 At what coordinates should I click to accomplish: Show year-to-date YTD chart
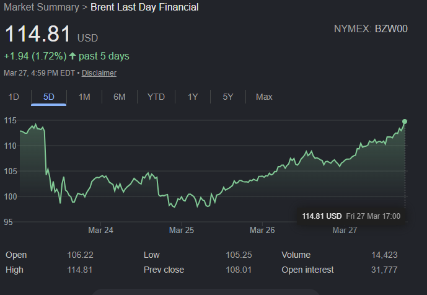156,97
